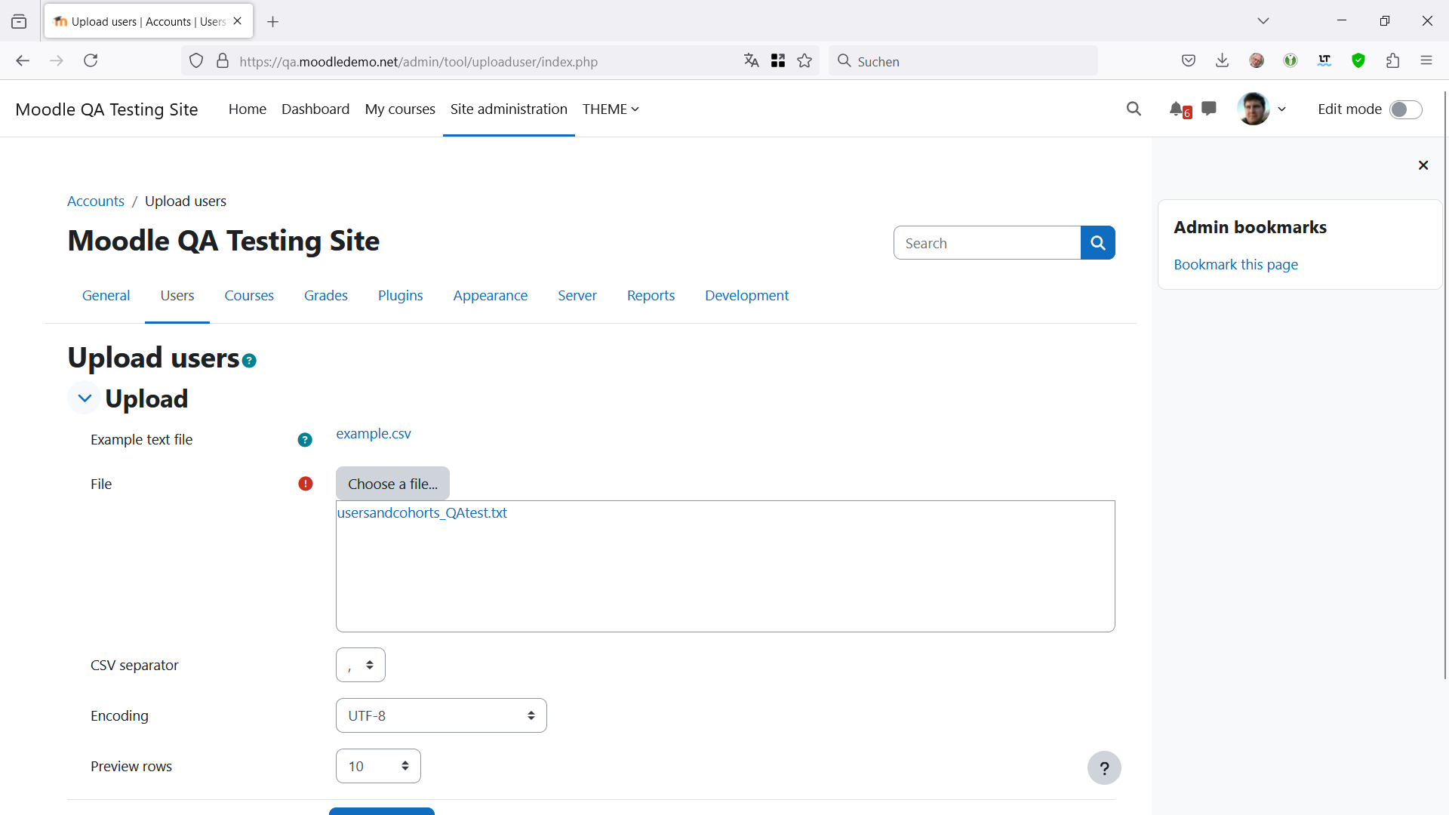Open Site administration in top navigation
Viewport: 1449px width, 815px height.
509,109
